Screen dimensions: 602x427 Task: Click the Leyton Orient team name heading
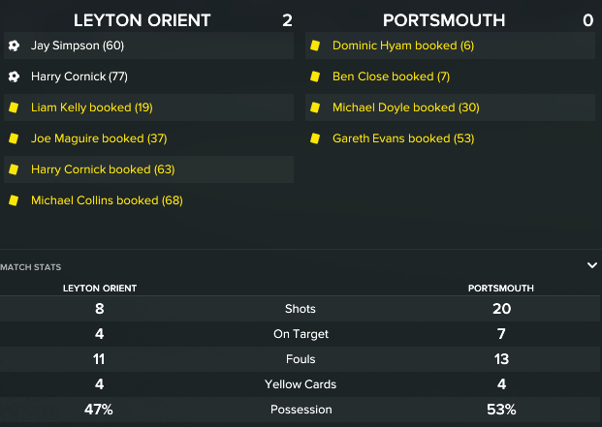tap(142, 20)
